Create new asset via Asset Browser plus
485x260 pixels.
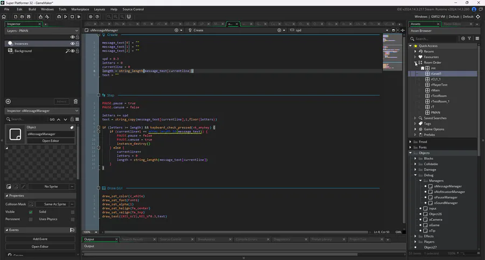[x=463, y=38]
